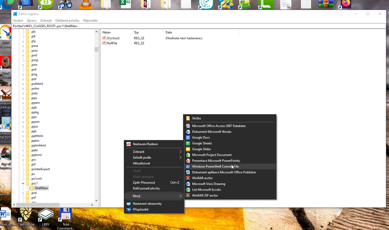Click the Microsoft Visio Drawing icon

tap(188, 184)
